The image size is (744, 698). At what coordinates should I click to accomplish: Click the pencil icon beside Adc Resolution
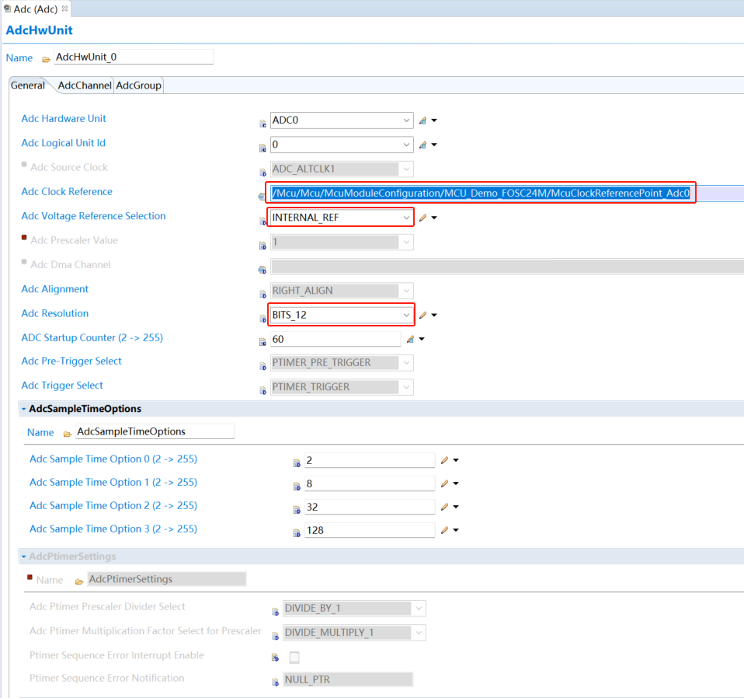pos(423,315)
